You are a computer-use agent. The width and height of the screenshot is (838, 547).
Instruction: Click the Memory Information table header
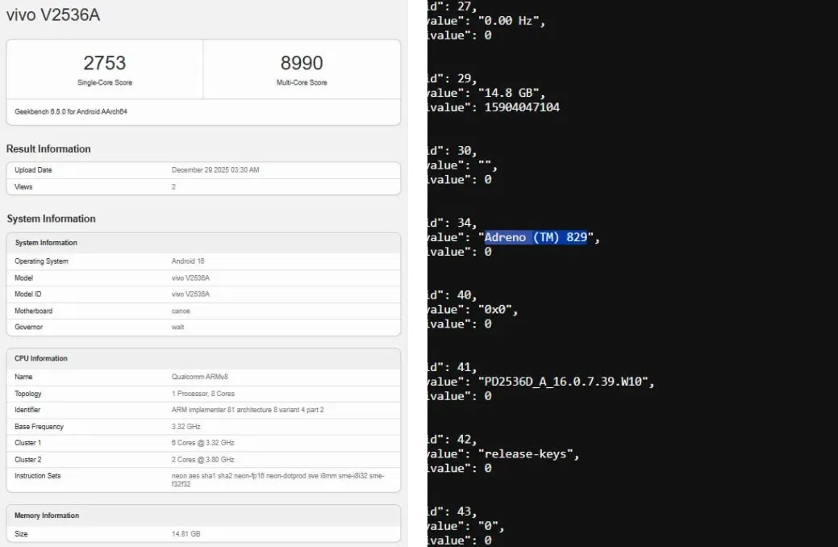click(47, 516)
